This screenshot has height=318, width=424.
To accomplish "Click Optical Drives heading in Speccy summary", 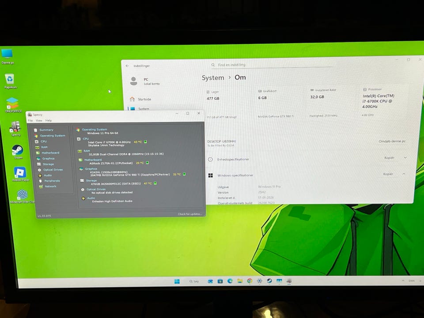I will [96, 189].
